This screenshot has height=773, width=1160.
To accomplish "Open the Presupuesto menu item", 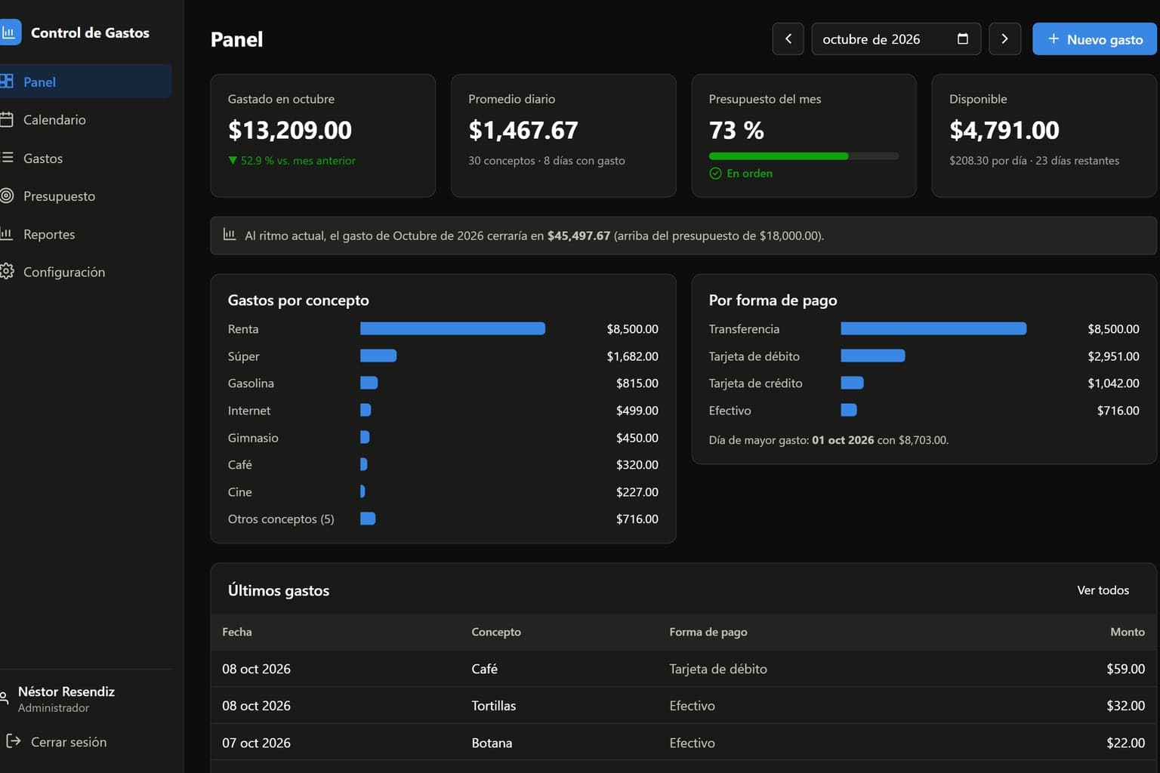I will click(85, 196).
